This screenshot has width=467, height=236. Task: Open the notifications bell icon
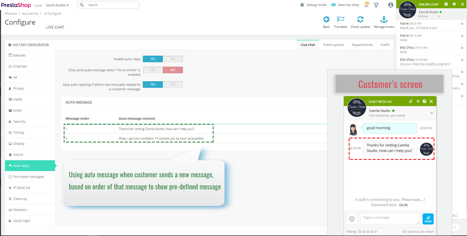[x=366, y=5]
